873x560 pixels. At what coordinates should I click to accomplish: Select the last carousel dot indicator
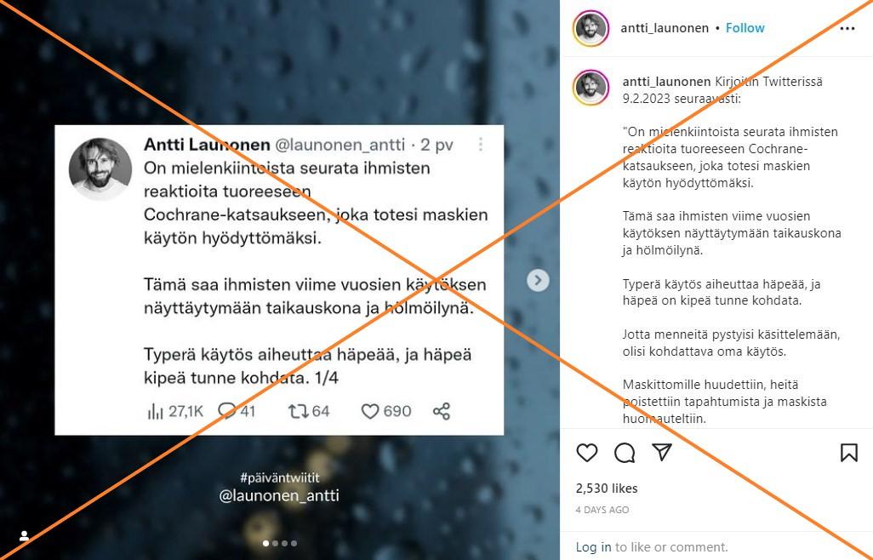tap(294, 543)
